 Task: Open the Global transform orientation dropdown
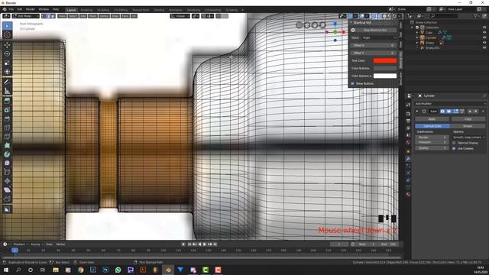(180, 16)
